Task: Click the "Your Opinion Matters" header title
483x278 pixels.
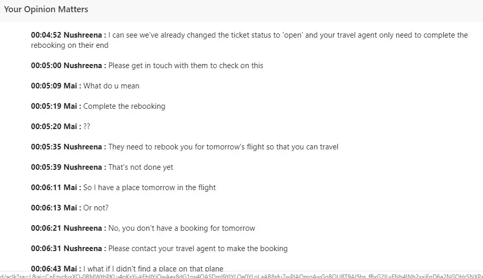Action: [46, 10]
